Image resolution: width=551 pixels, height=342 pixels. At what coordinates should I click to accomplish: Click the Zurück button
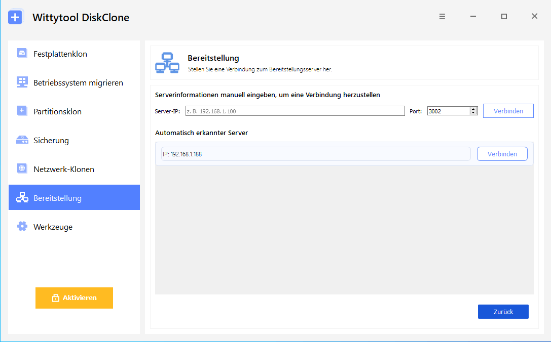[503, 312]
